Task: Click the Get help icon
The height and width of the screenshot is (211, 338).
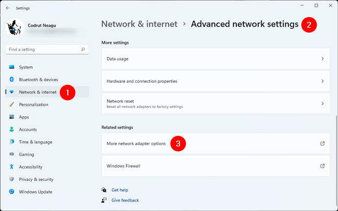Action: tap(104, 190)
